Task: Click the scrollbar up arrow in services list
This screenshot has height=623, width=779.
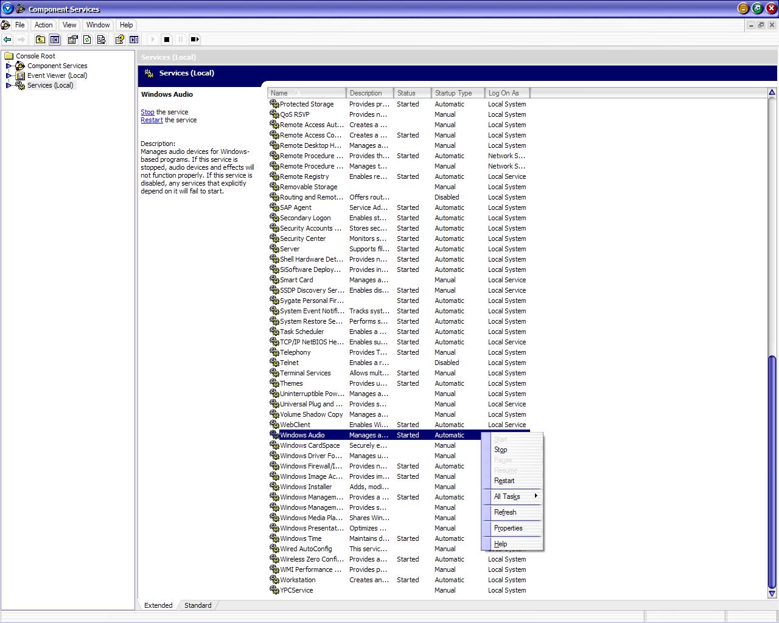Action: point(772,92)
